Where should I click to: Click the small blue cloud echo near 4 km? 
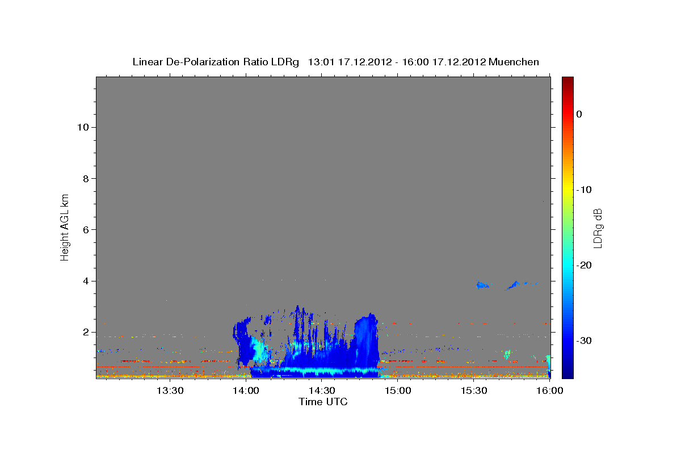482,285
